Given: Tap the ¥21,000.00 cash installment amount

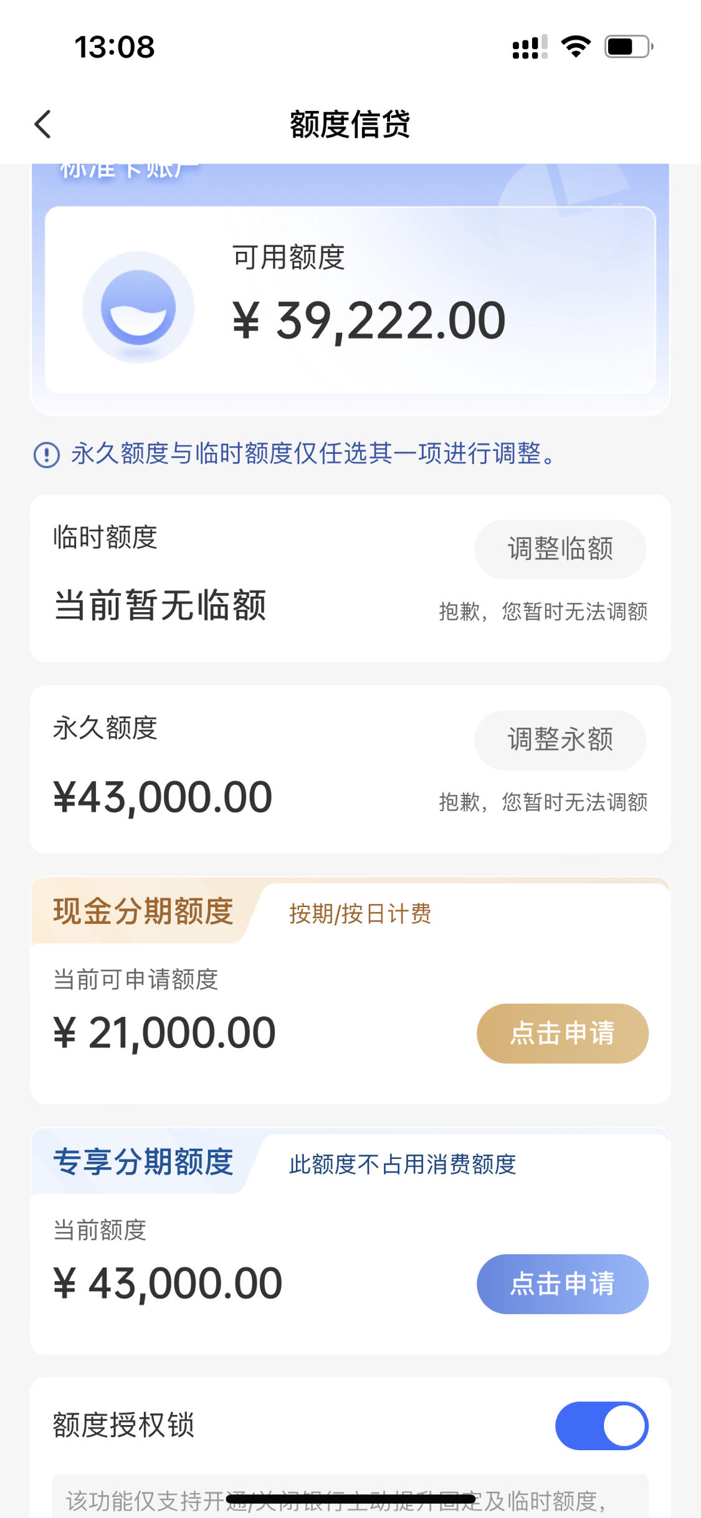Looking at the screenshot, I should pos(165,1033).
